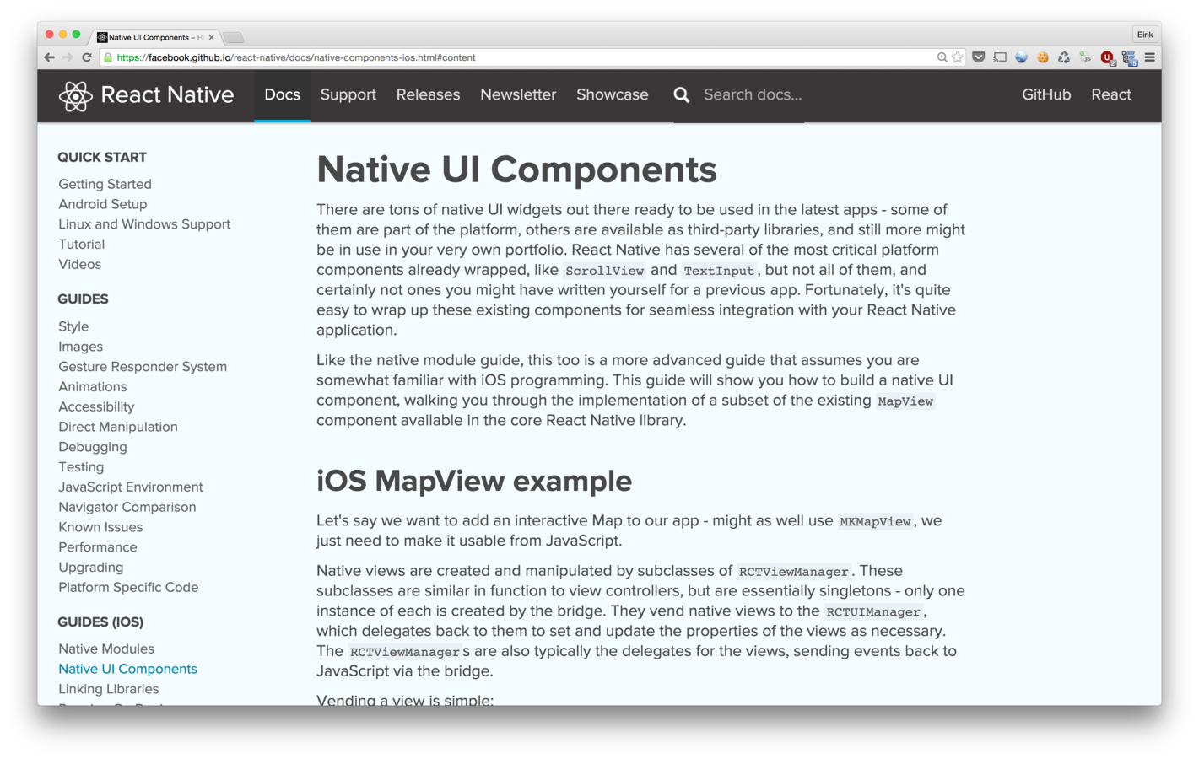Open the Support navigation item

[348, 95]
